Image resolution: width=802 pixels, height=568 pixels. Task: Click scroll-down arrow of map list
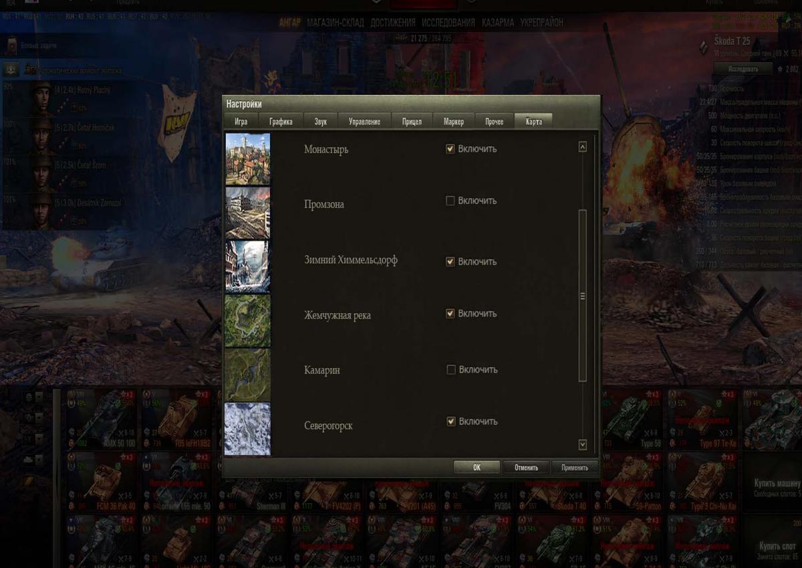tap(582, 444)
